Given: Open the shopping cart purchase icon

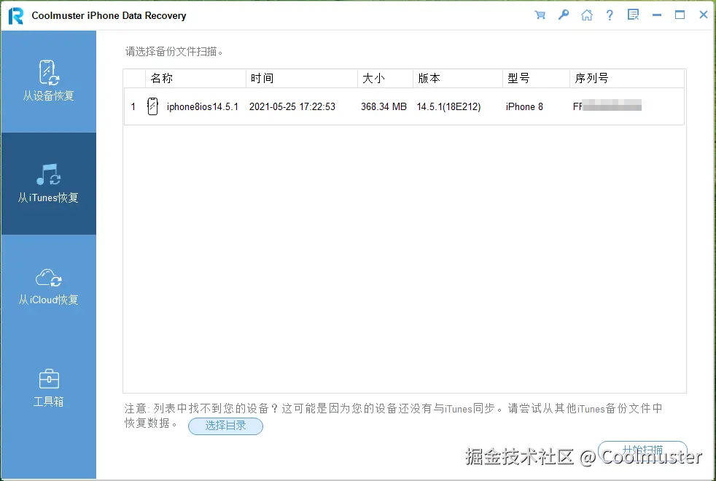Looking at the screenshot, I should (x=540, y=14).
